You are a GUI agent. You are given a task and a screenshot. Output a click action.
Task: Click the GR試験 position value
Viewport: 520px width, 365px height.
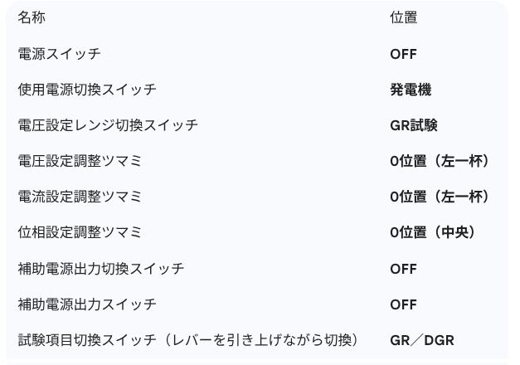(414, 125)
